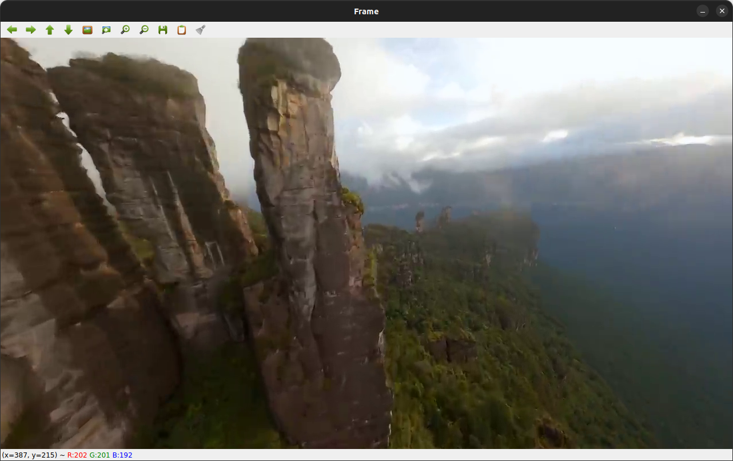
Task: Zoom out with the minus magnifier
Action: [144, 30]
